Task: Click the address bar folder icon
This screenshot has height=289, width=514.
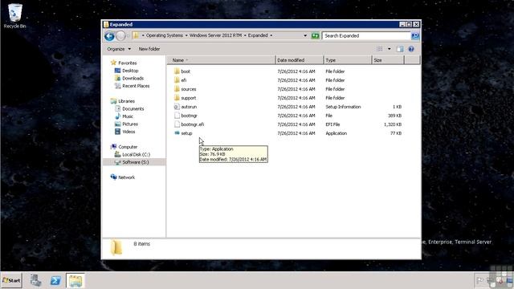Action: click(136, 35)
